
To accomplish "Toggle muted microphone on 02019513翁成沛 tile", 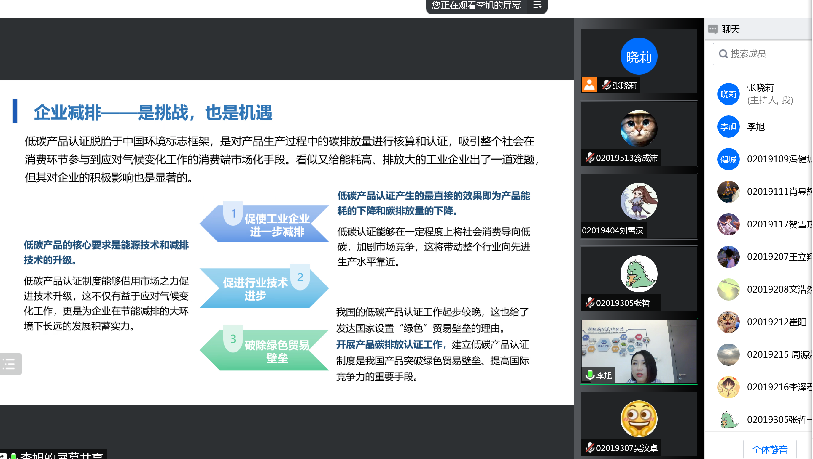I will (590, 158).
